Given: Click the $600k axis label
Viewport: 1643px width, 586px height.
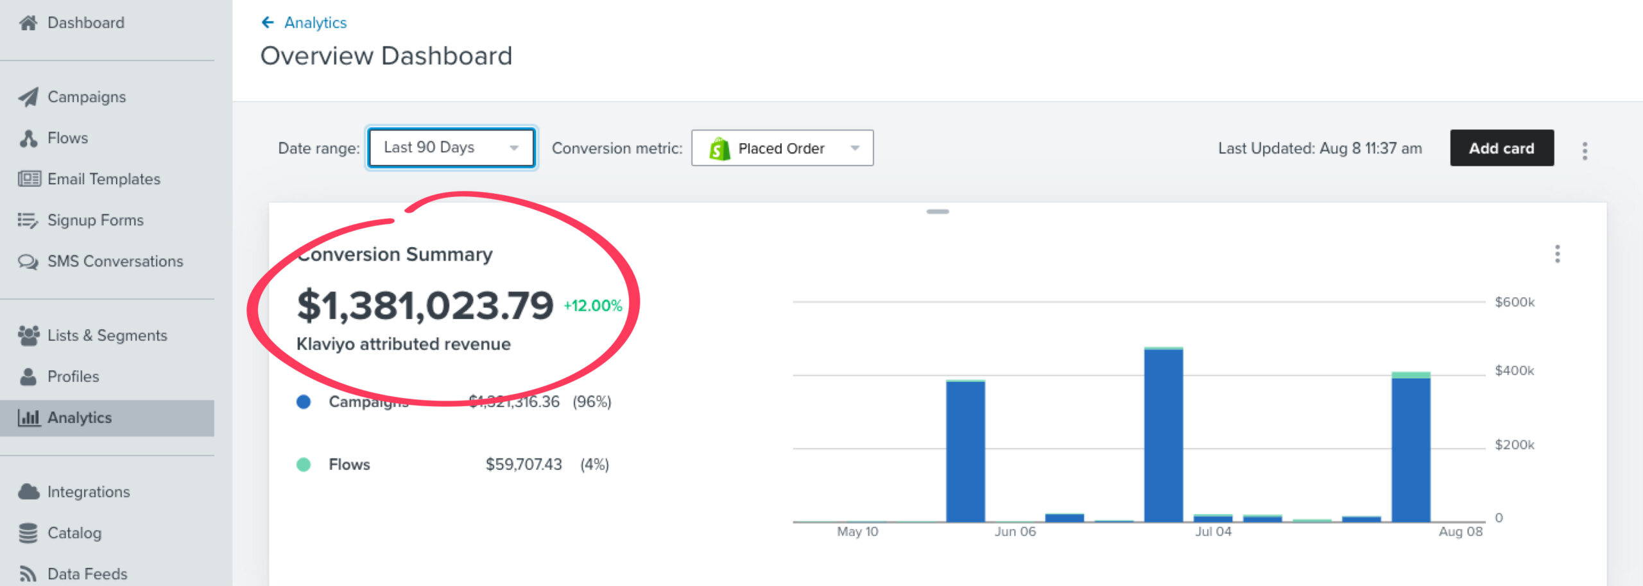Looking at the screenshot, I should (x=1515, y=302).
